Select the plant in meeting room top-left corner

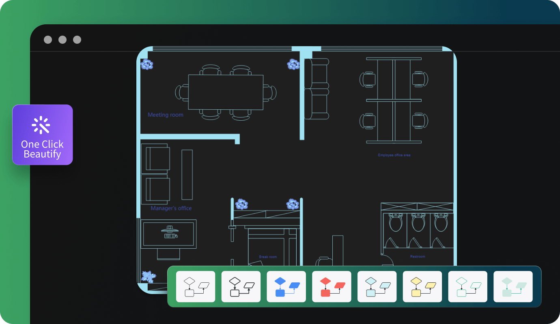[147, 64]
